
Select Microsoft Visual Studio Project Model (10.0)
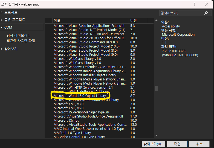click(x=99, y=46)
